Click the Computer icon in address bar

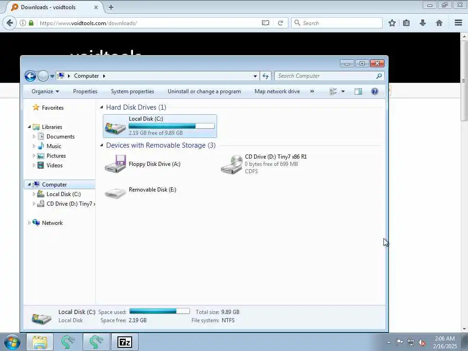(61, 76)
